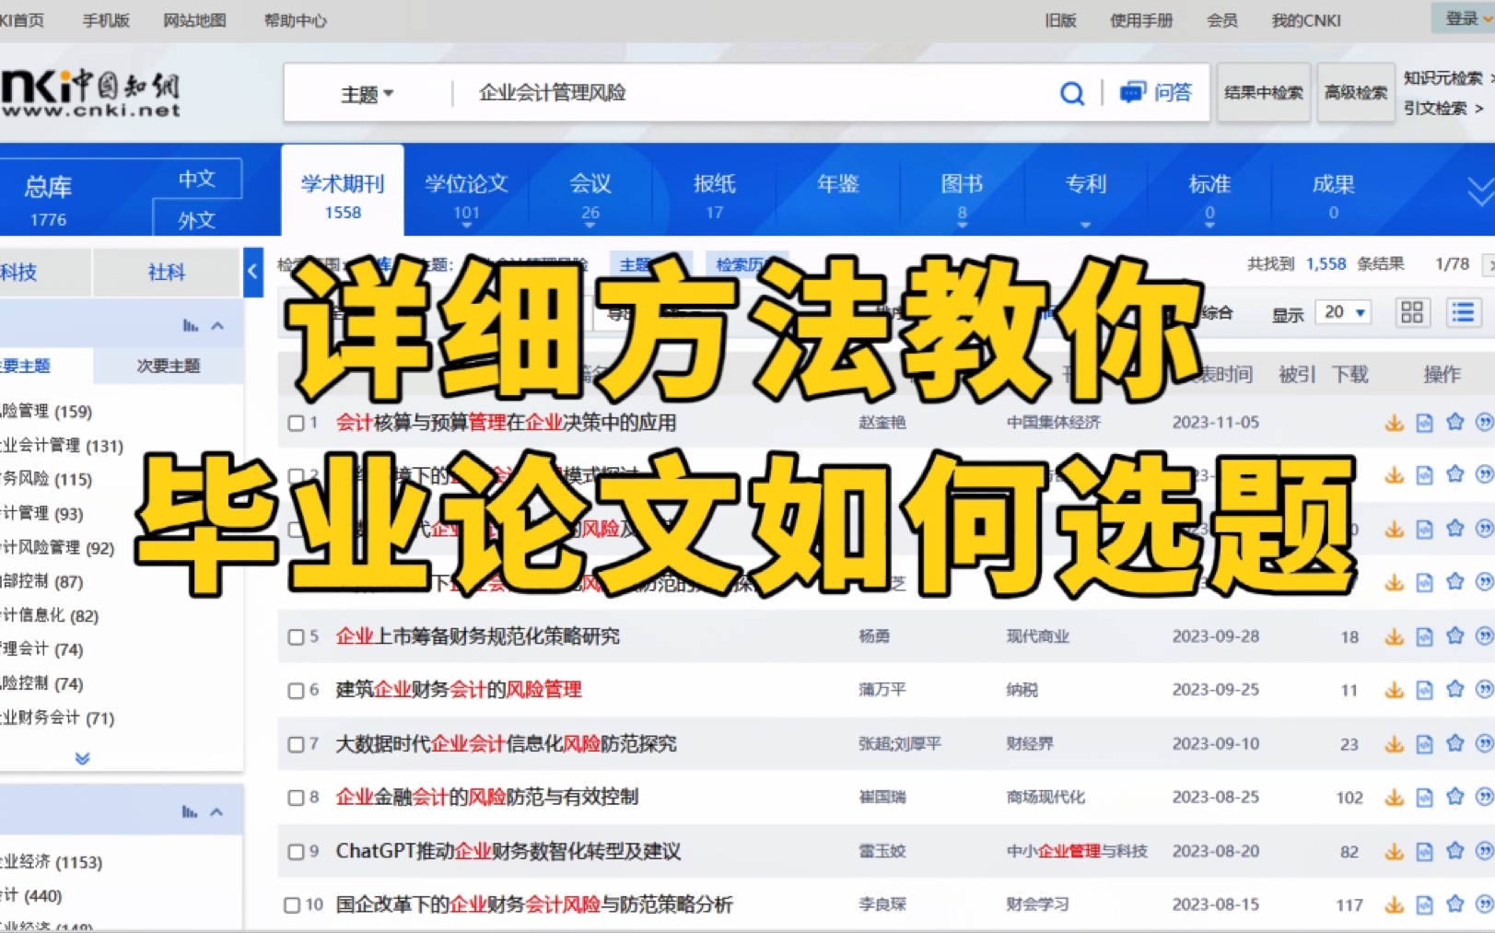1495x933 pixels.
Task: Open the 帮助中心 link
Action: [x=295, y=19]
